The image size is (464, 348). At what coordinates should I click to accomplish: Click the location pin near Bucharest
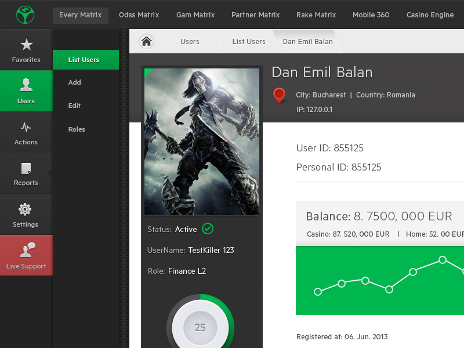click(x=280, y=95)
